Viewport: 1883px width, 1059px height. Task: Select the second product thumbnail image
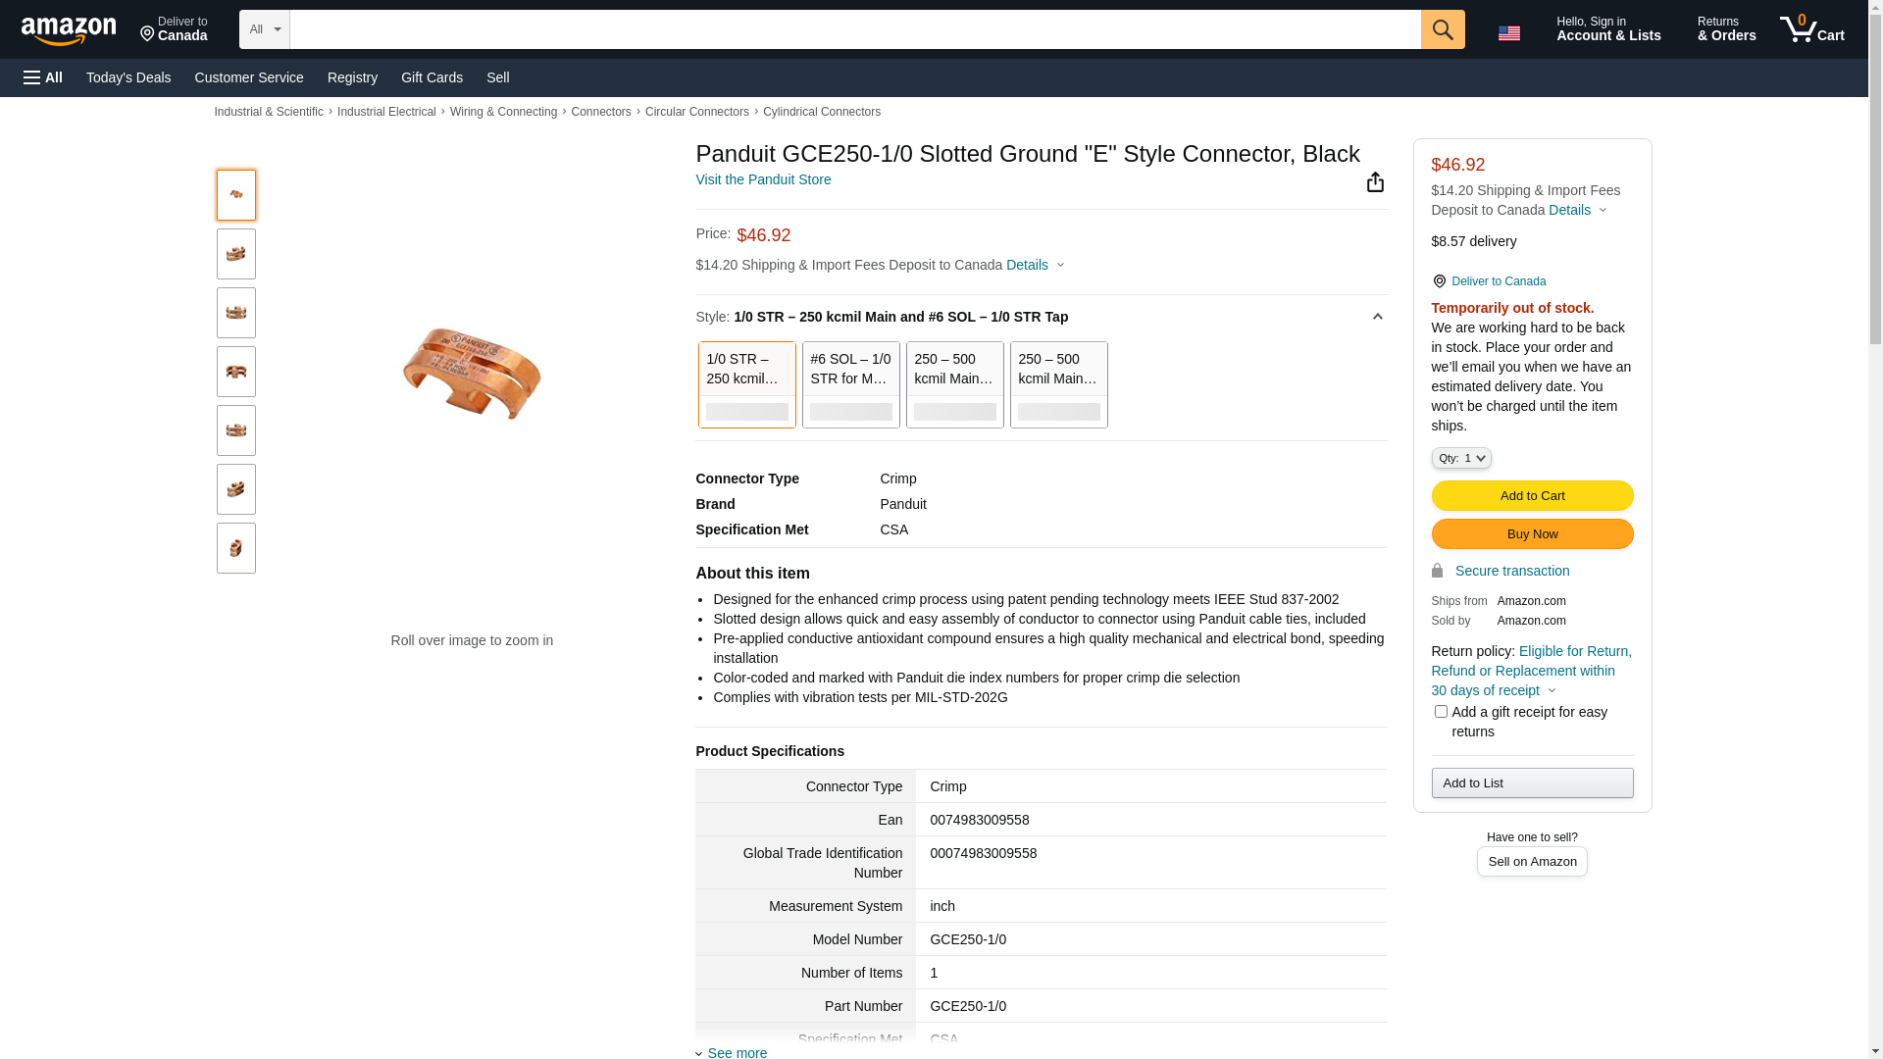click(x=236, y=254)
